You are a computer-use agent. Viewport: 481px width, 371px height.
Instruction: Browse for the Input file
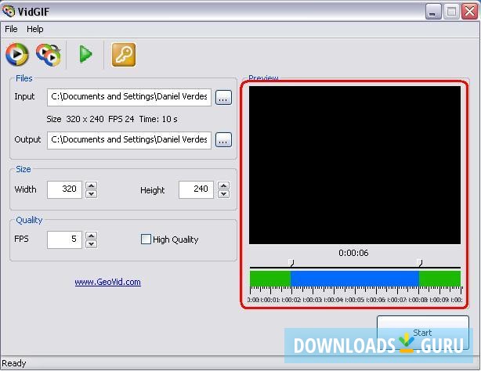point(223,98)
